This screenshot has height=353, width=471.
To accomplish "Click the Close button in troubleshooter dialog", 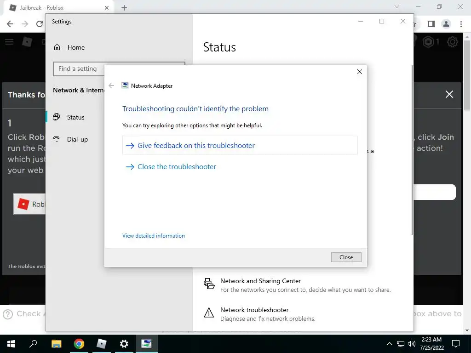I will (346, 257).
